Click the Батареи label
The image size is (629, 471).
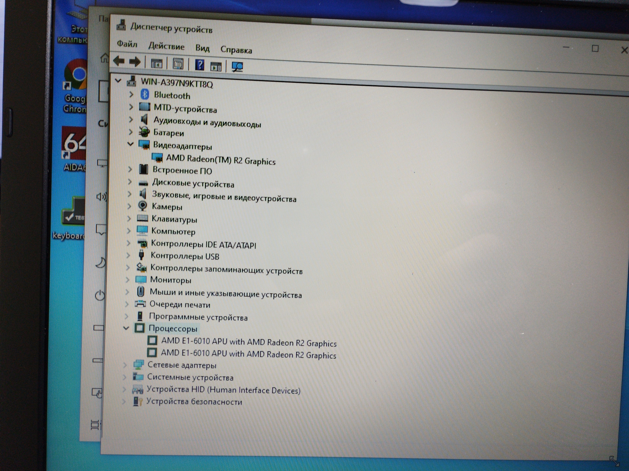point(169,133)
